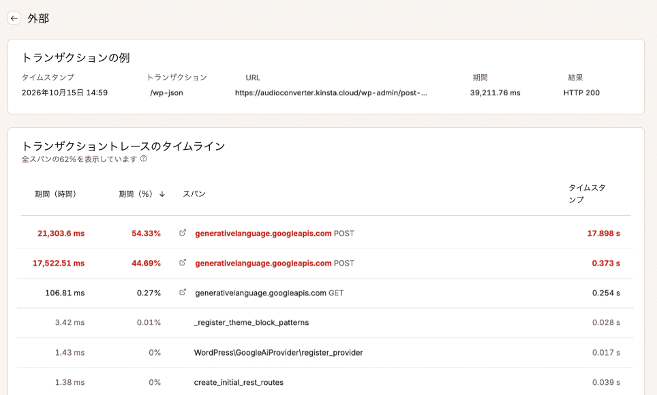Click the URL column label

click(253, 78)
